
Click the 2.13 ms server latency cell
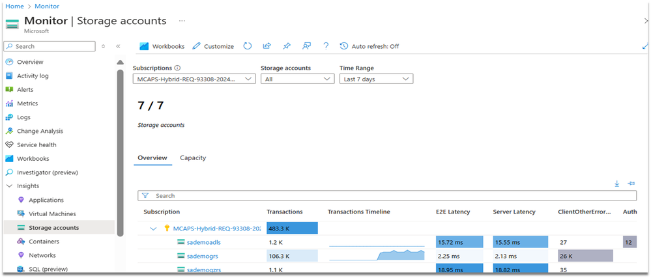521,257
